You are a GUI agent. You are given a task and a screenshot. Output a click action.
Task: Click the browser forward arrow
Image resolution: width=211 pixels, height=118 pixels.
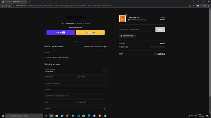tap(6, 6)
